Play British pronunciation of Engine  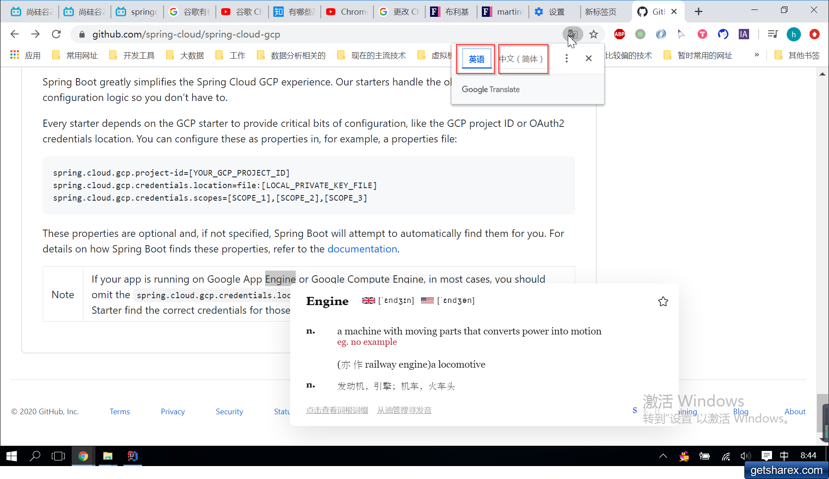pos(368,300)
